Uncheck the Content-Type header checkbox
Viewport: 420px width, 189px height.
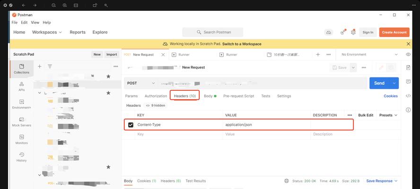(x=131, y=125)
